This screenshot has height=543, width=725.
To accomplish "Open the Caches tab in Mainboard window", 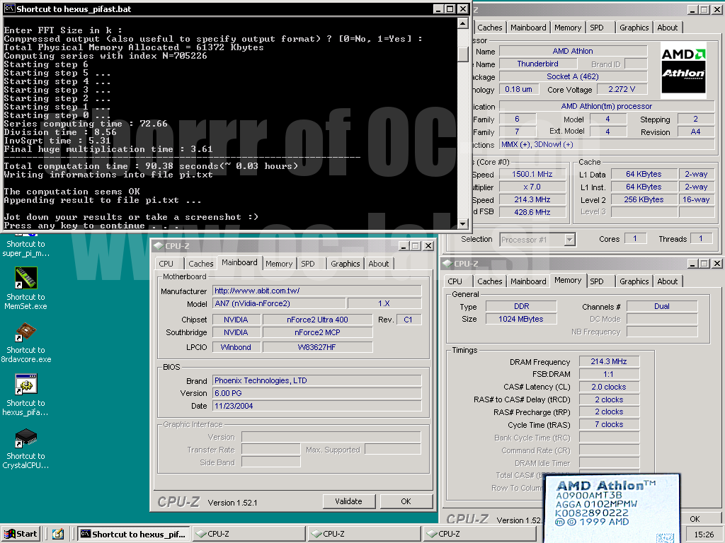I will coord(200,264).
